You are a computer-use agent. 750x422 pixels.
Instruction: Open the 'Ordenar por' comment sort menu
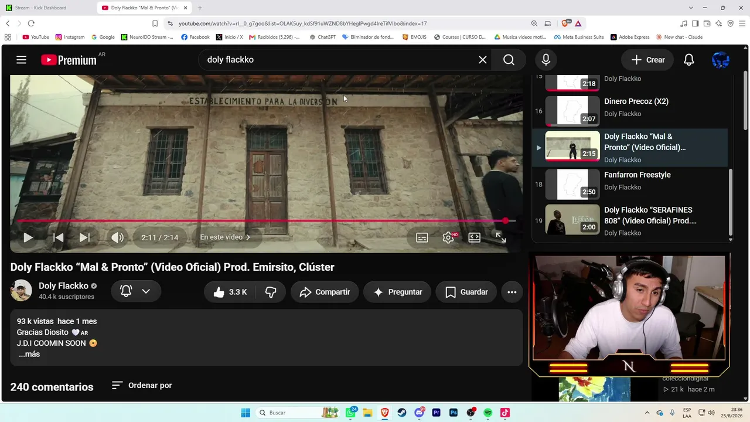coord(142,385)
